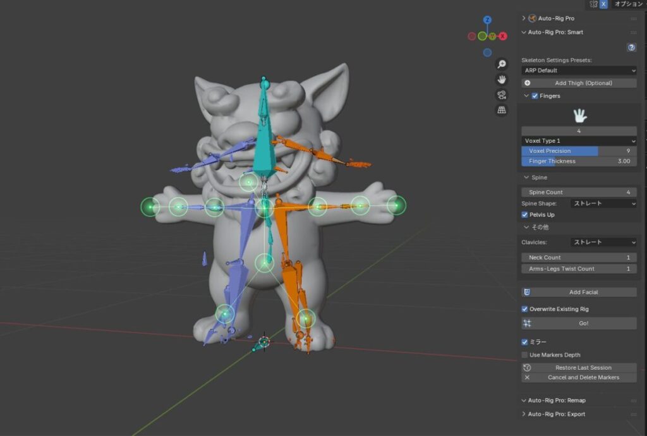Click the Voxel Precision slider

[x=579, y=152]
